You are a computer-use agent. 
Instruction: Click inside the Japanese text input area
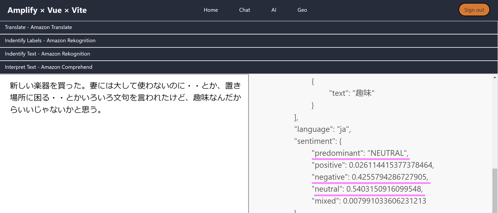[x=124, y=145]
